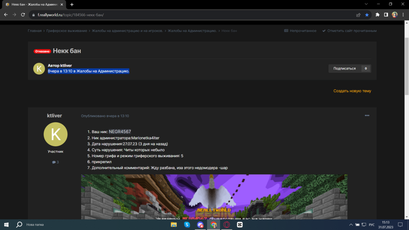
Task: Open Непрочитанное link
Action: click(300, 31)
